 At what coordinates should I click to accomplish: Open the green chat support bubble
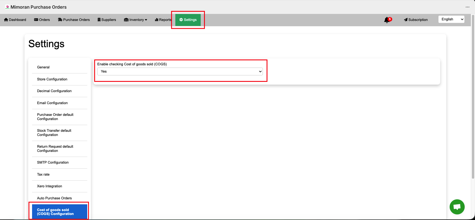(457, 207)
